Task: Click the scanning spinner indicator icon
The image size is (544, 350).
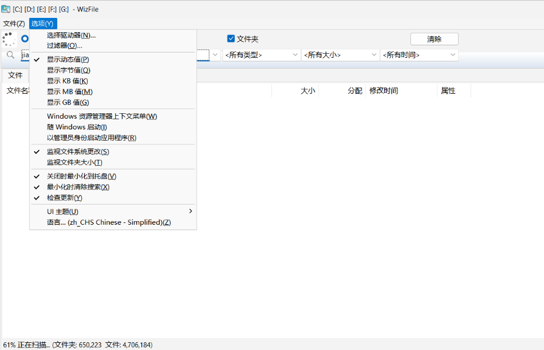Action: click(8, 39)
